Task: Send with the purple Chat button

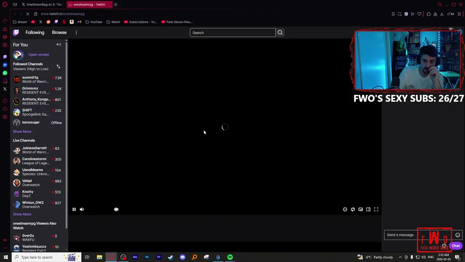Action: [x=456, y=246]
